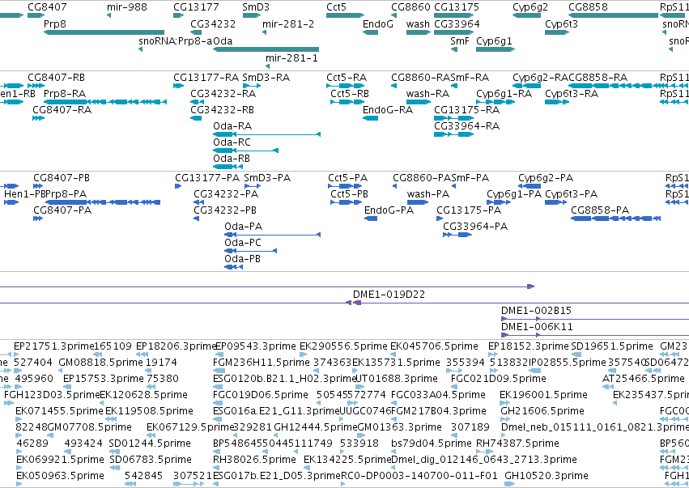Click the EndoG gene label
The height and width of the screenshot is (488, 689).
pyautogui.click(x=378, y=23)
